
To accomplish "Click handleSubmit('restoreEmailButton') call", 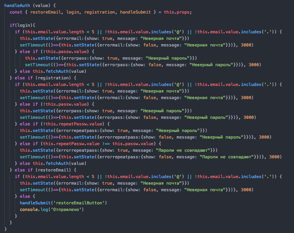I will click(x=63, y=203).
